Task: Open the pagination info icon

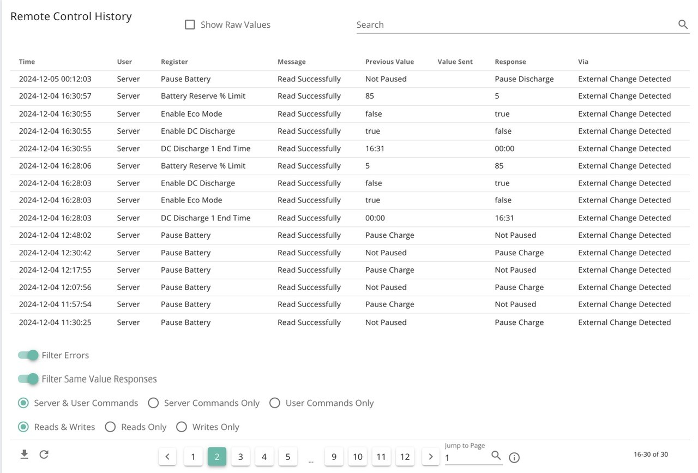Action: pos(514,458)
